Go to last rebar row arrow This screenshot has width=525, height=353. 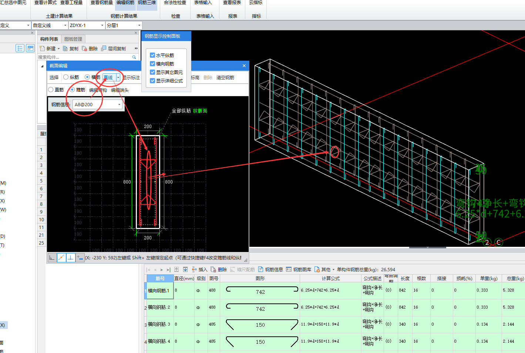tap(168, 270)
